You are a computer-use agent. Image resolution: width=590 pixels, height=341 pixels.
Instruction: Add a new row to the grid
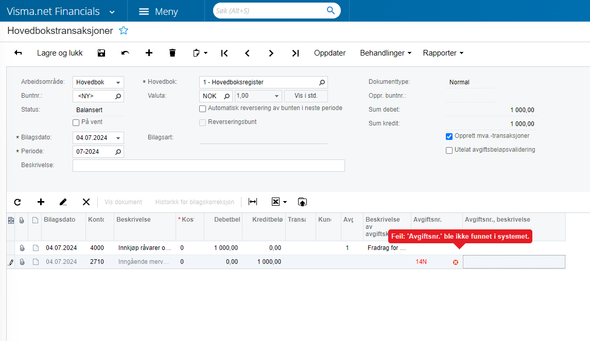(x=41, y=202)
